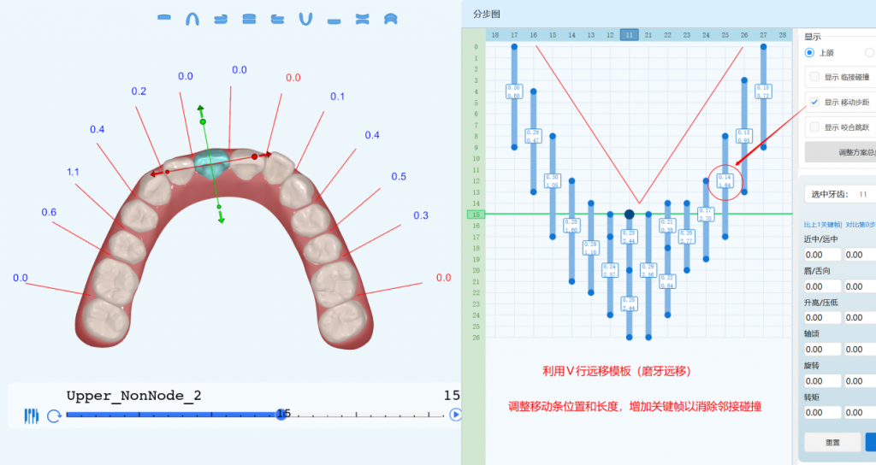Select step 15 row marker in staging chart
The image size is (876, 465).
point(475,215)
